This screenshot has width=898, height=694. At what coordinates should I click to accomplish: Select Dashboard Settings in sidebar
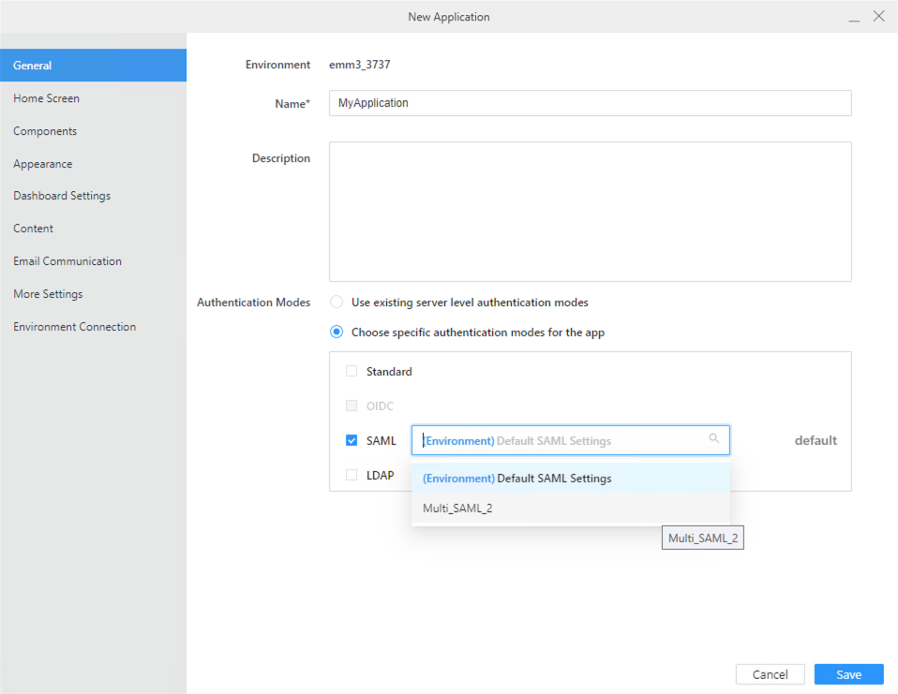(x=93, y=196)
